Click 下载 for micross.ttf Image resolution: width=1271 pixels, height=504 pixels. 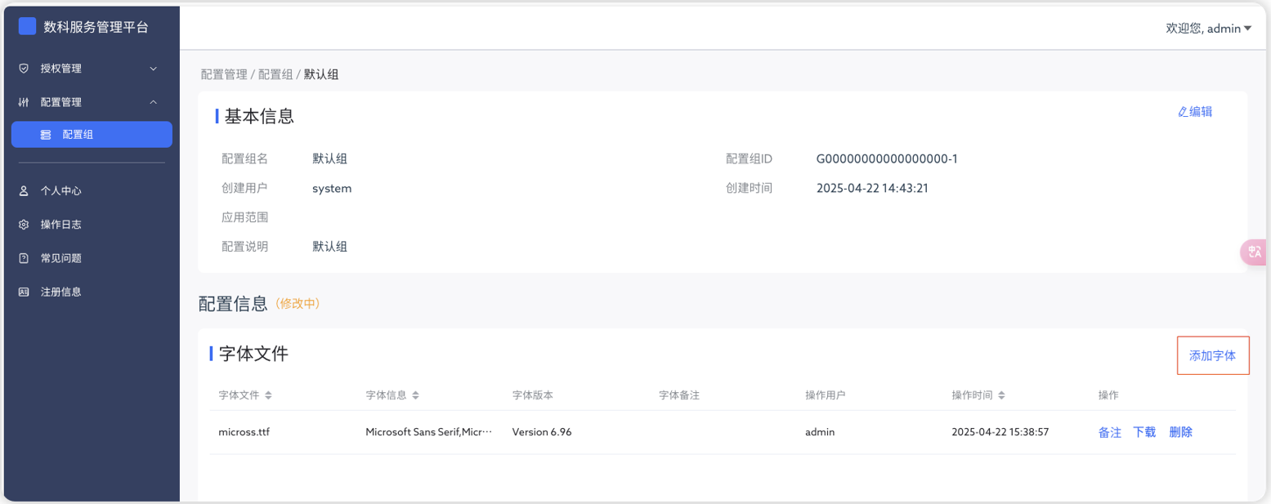[1144, 432]
